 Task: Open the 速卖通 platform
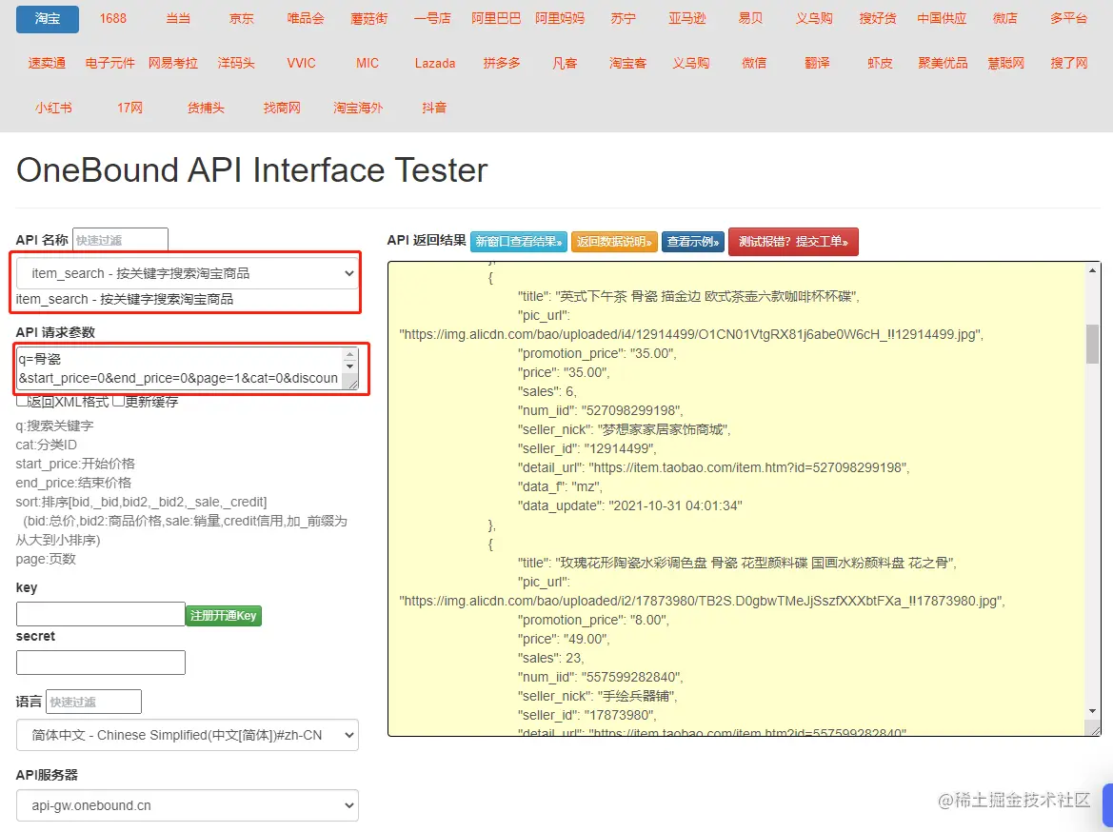(47, 63)
